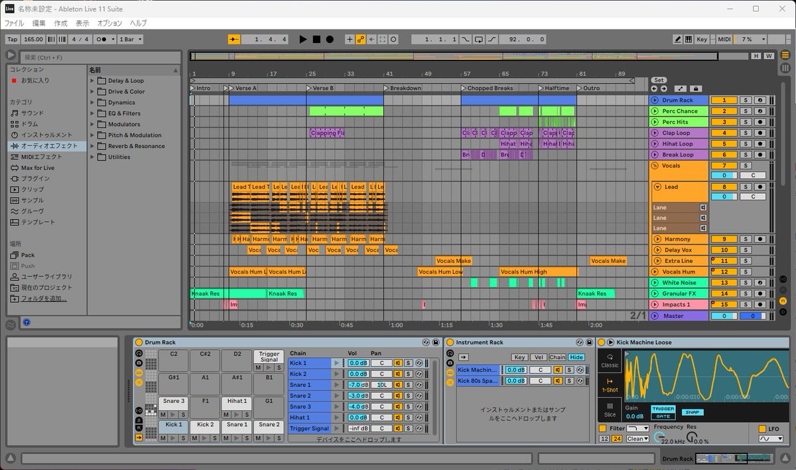The image size is (796, 470).
Task: Adjust Vocals track pan slider showing 0
Action: pyautogui.click(x=724, y=176)
